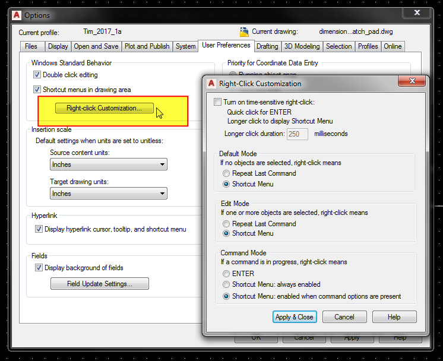443x361 pixels.
Task: Toggle Display hyperlink cursor, tooltip checkbox
Action: coord(39,229)
